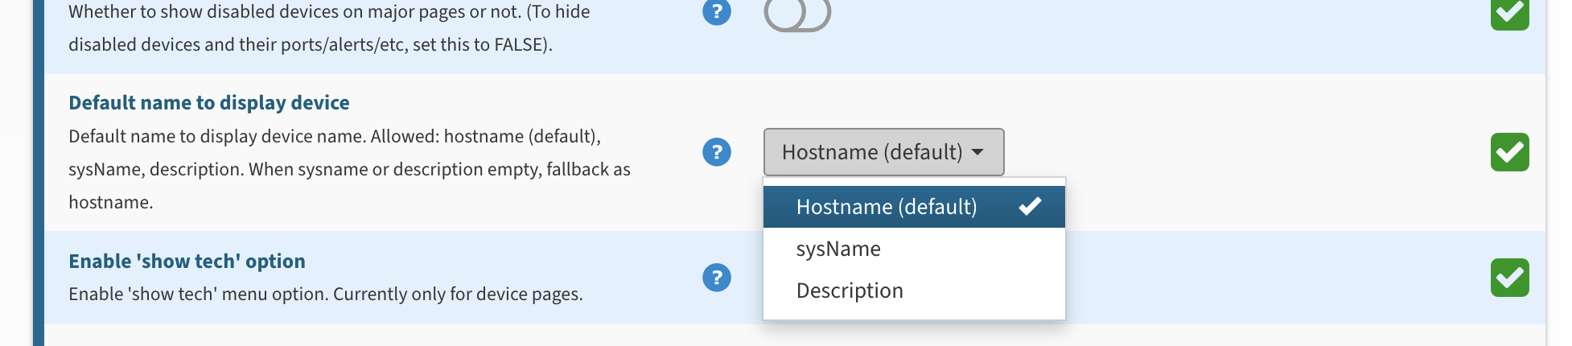
Task: Click green checkmark in disabled devices row
Action: [x=1510, y=14]
